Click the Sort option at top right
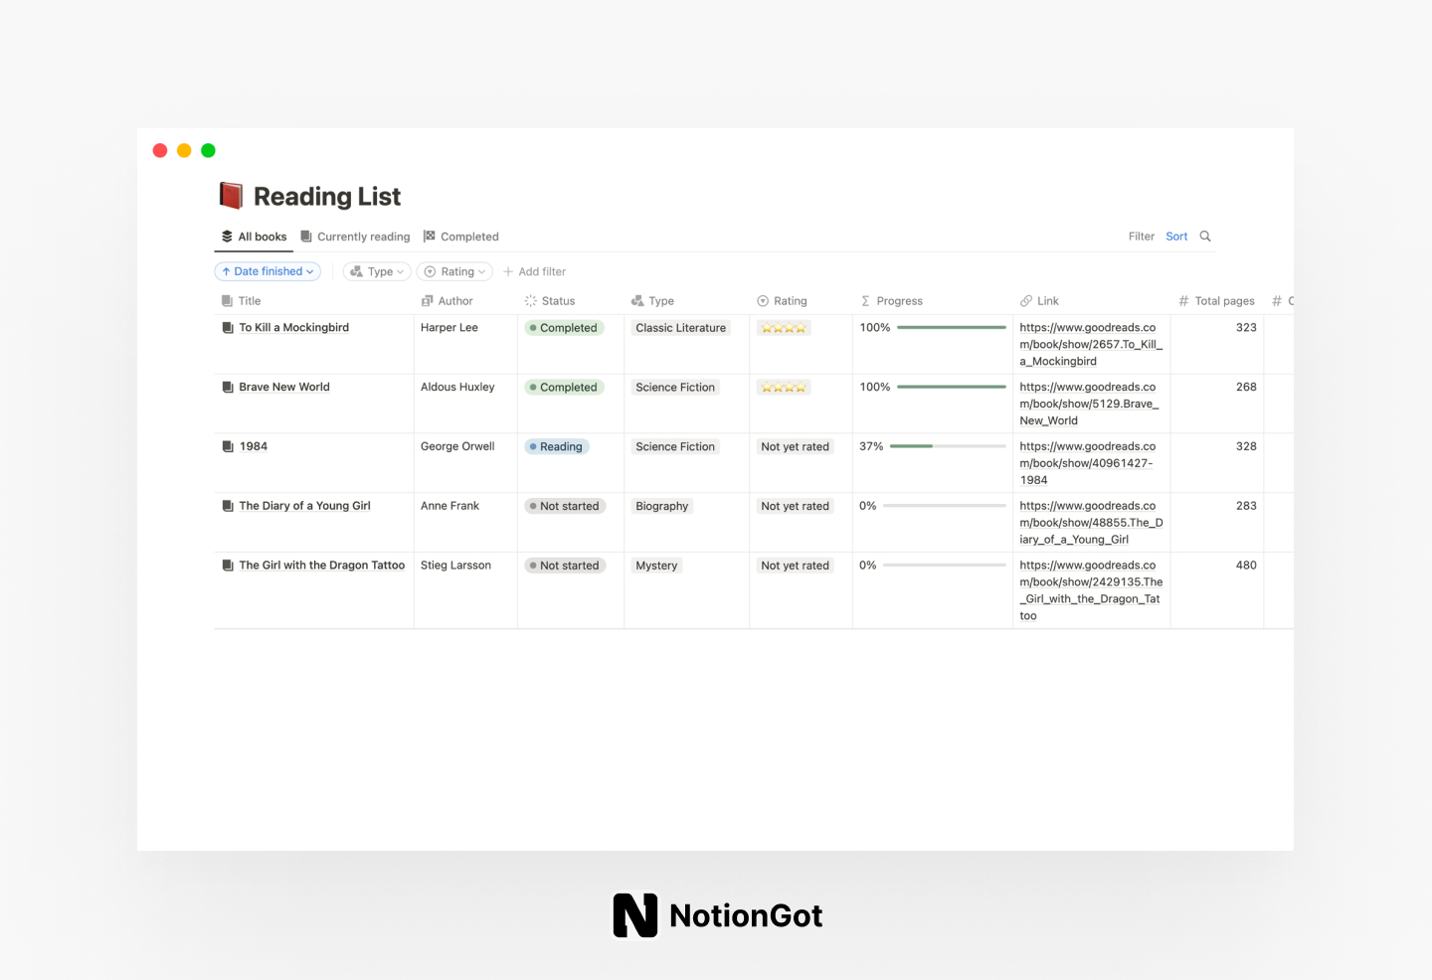Image resolution: width=1432 pixels, height=980 pixels. [1176, 236]
